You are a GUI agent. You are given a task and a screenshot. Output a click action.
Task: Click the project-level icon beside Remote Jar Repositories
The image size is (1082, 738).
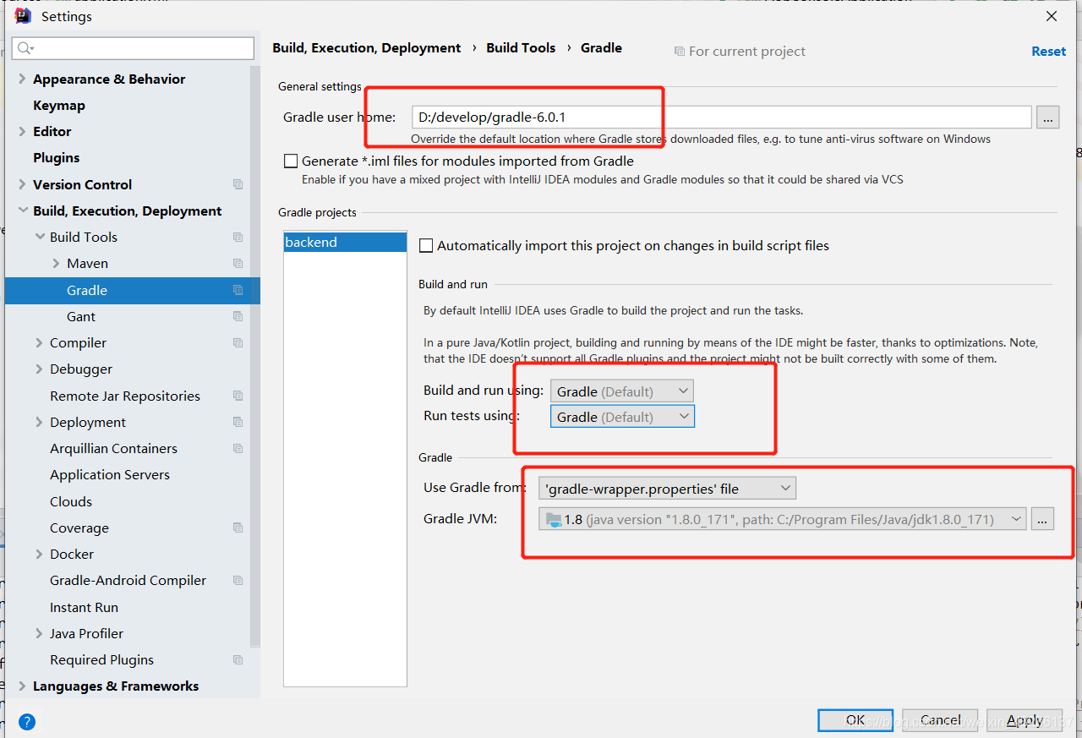tap(238, 396)
